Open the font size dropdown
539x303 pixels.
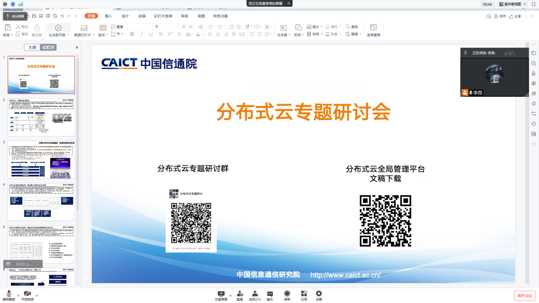177,26
